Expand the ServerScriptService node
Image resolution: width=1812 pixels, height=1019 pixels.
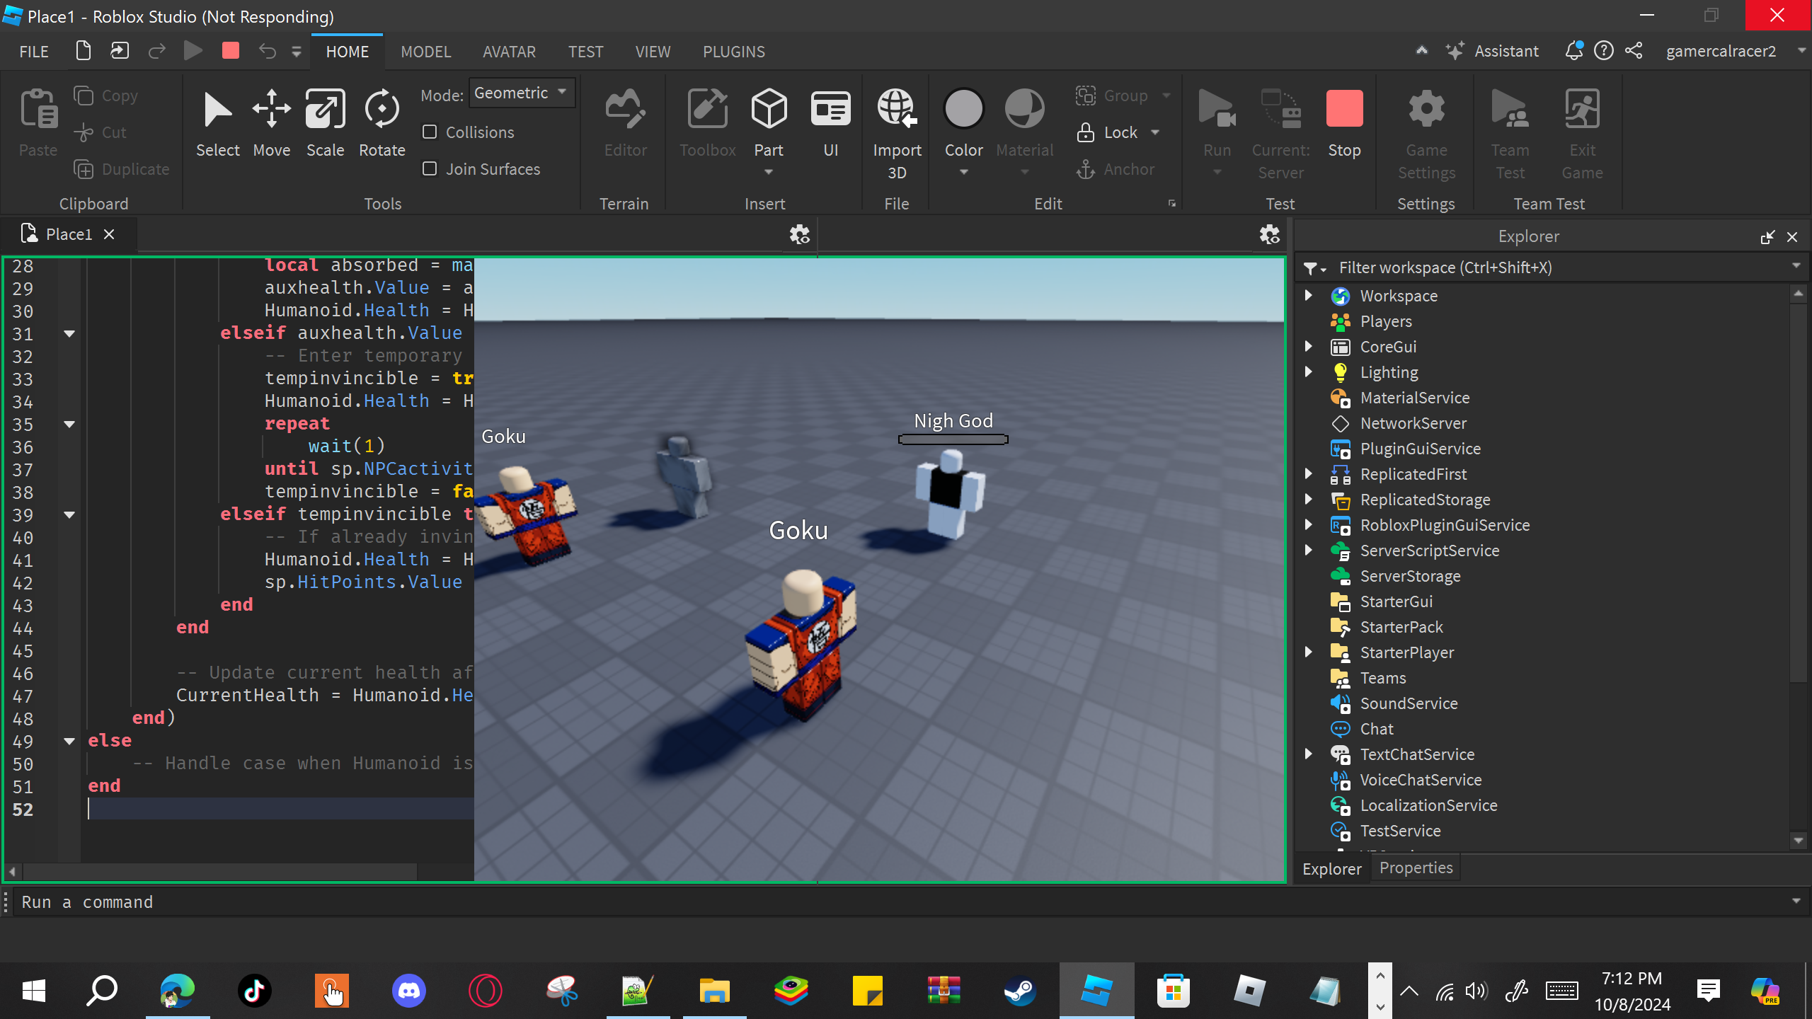1309,551
